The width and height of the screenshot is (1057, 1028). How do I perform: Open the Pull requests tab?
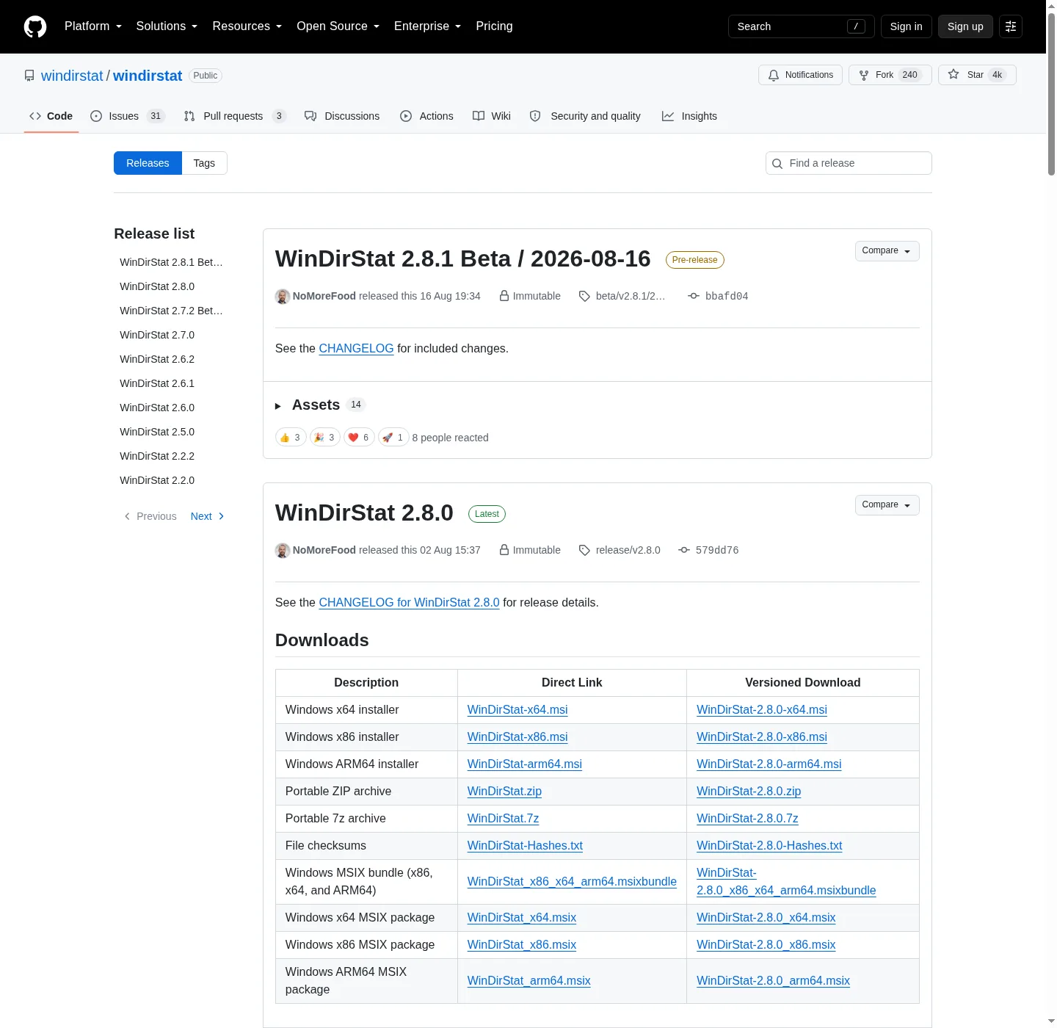[x=234, y=116]
